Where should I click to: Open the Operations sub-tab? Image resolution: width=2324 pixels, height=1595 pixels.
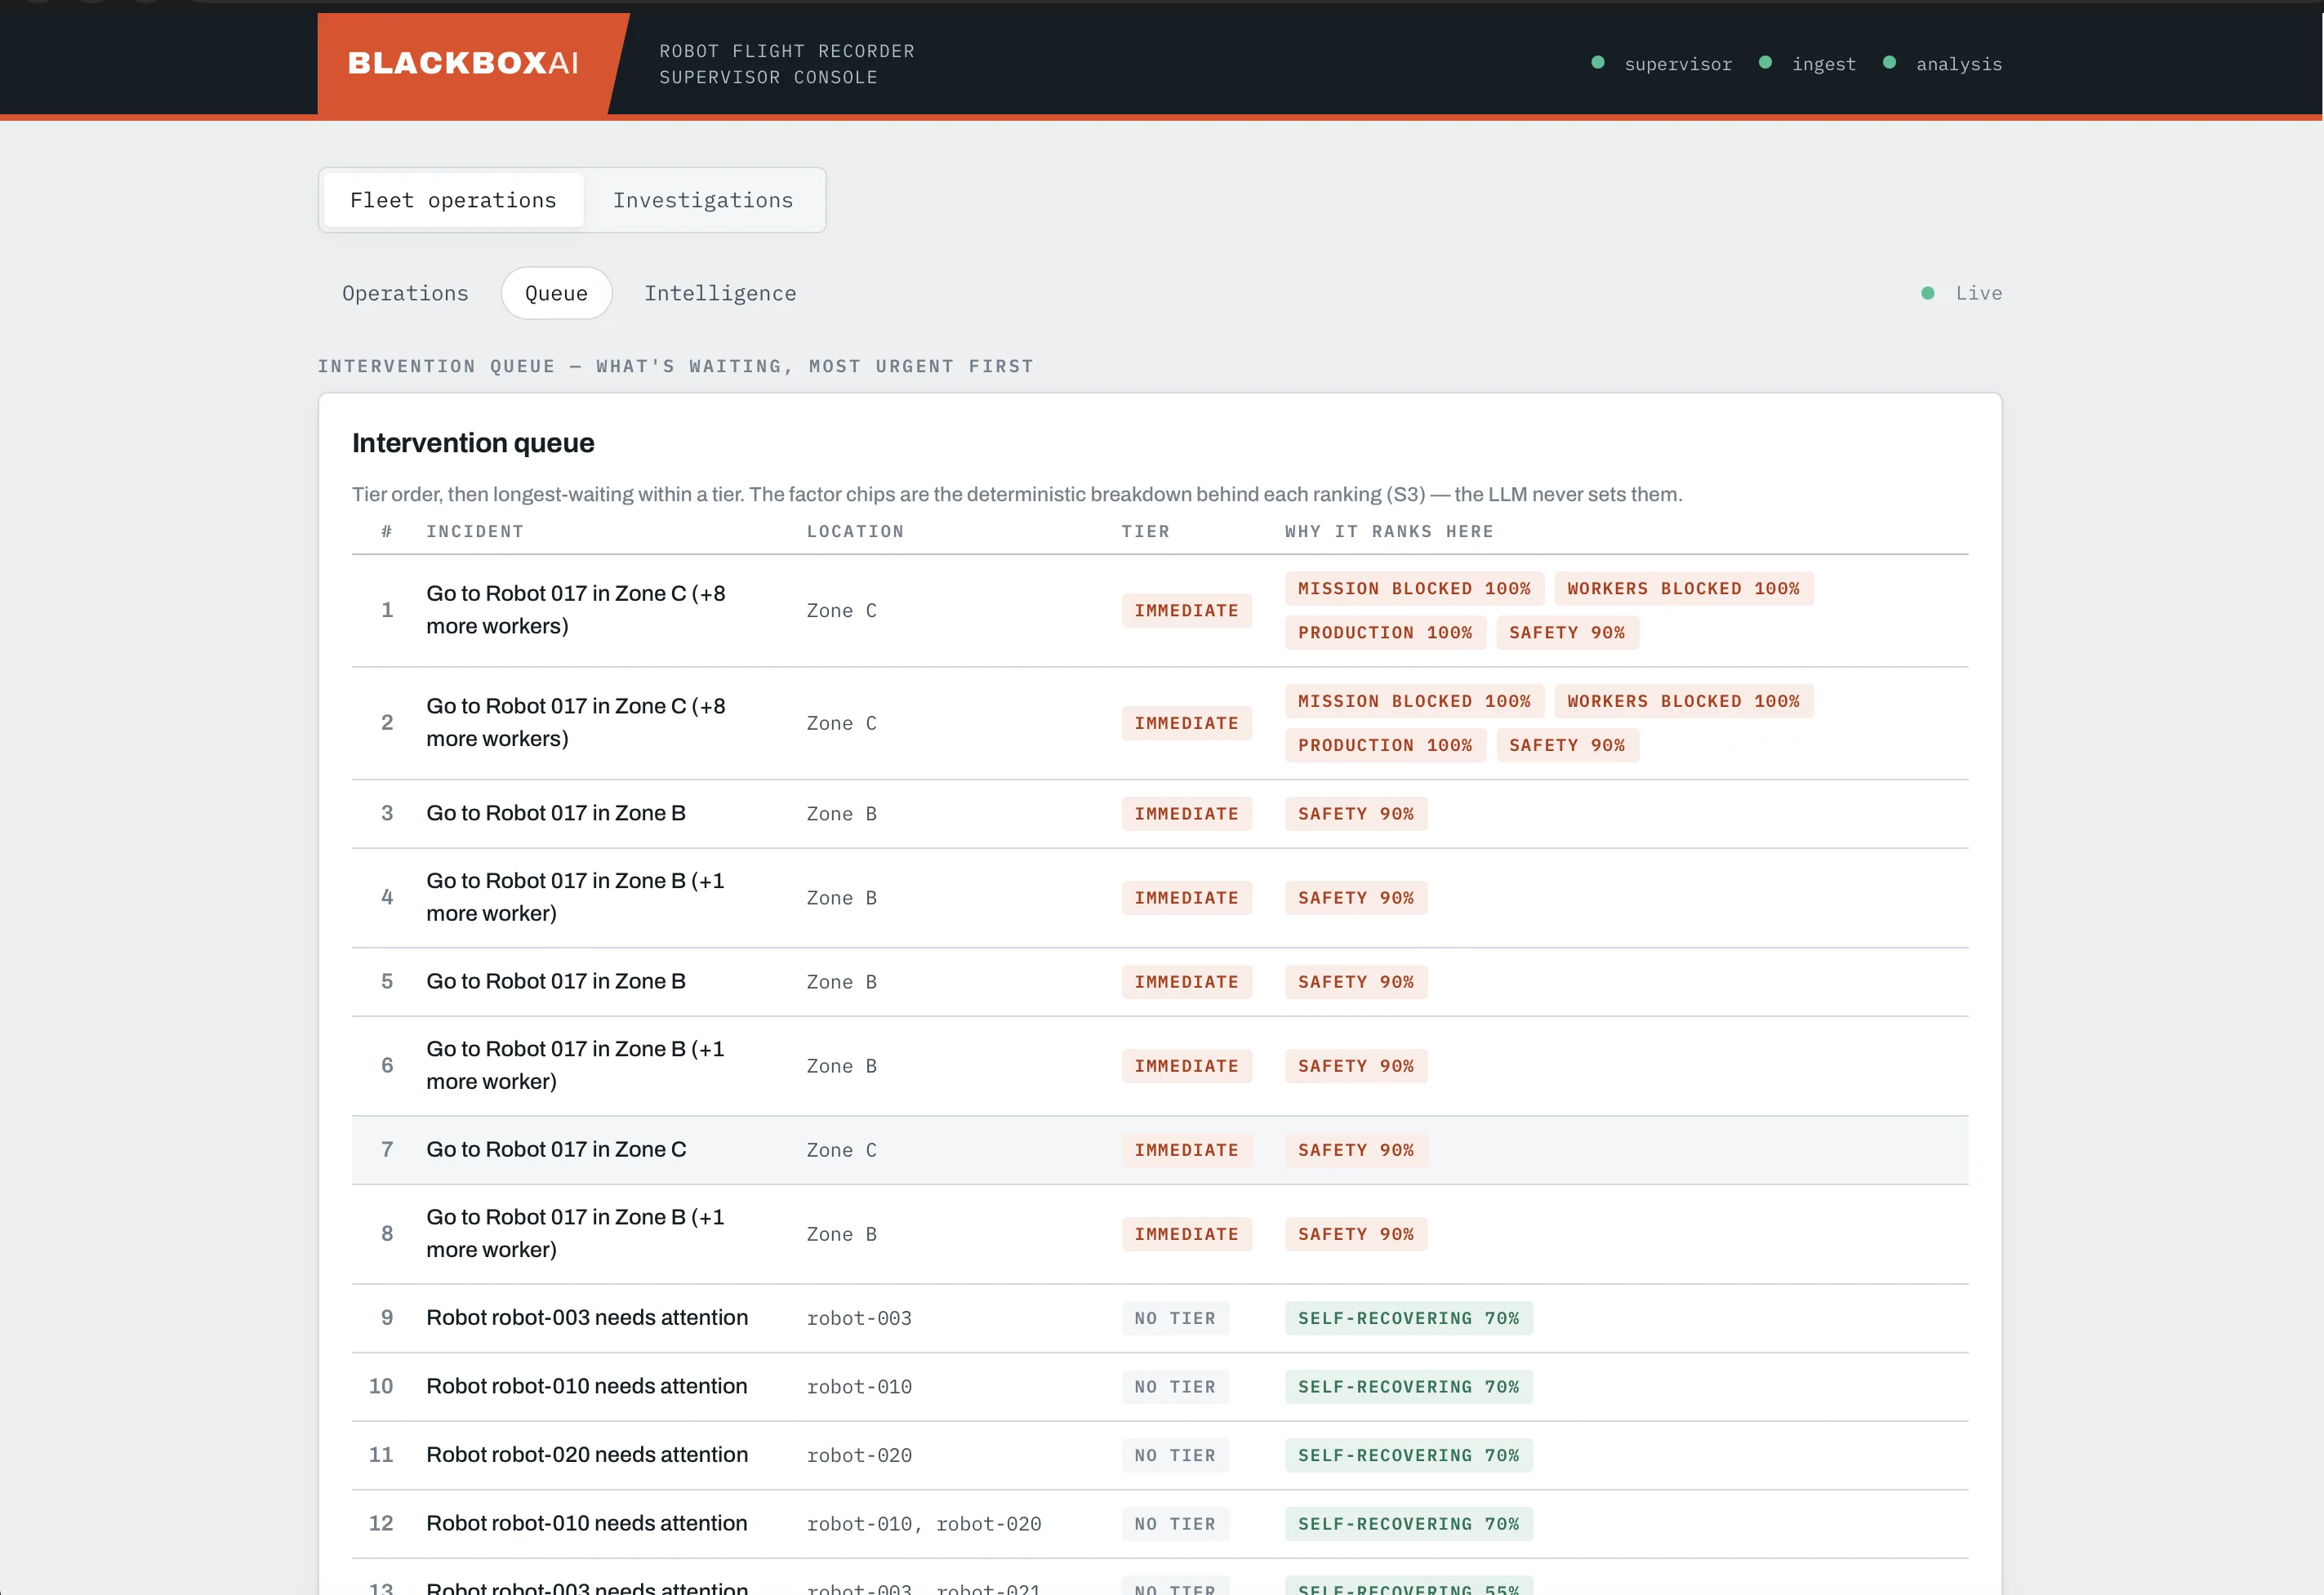405,293
